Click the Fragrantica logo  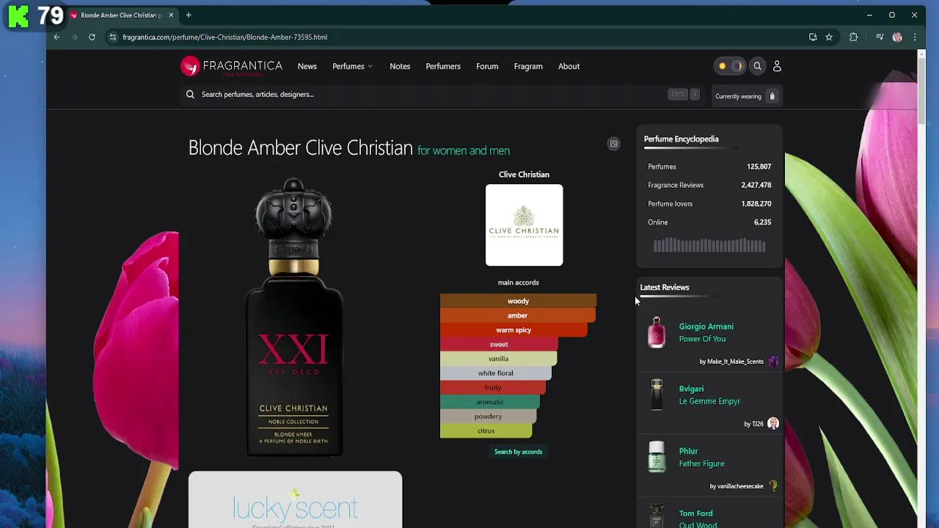(231, 66)
